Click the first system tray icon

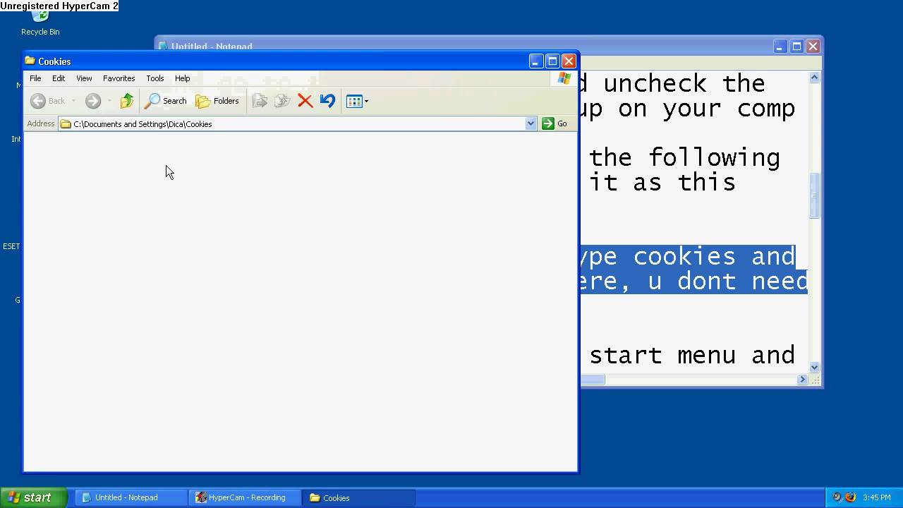(x=837, y=497)
